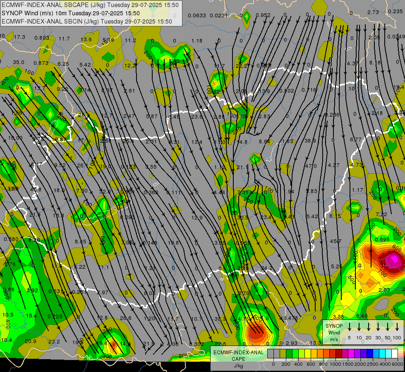Click the 1500 tick label on CAPE scale
The image size is (405, 372).
click(348, 364)
